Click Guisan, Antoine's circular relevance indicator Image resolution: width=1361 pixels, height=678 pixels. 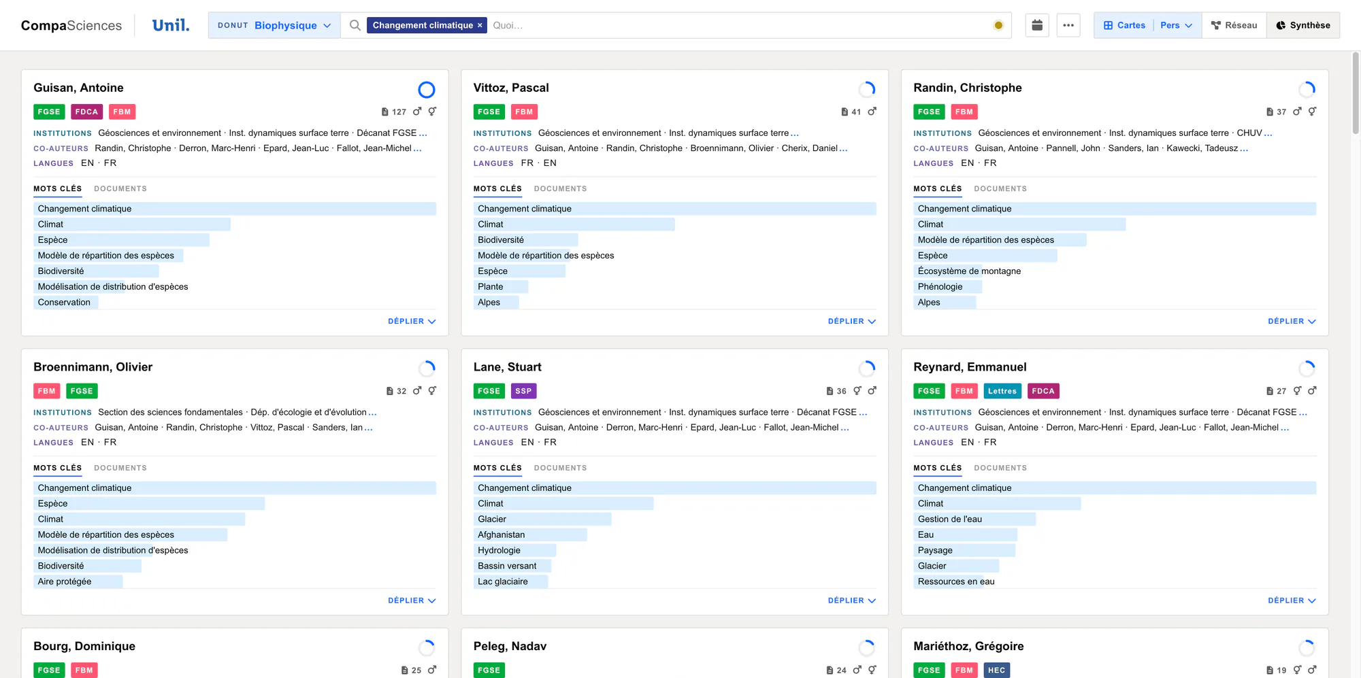427,89
